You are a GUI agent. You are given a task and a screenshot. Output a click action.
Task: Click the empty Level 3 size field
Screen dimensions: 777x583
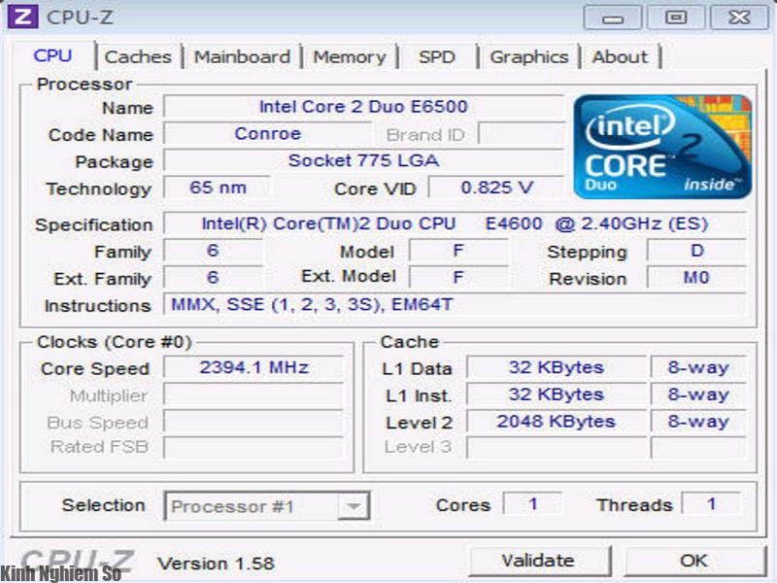557,447
